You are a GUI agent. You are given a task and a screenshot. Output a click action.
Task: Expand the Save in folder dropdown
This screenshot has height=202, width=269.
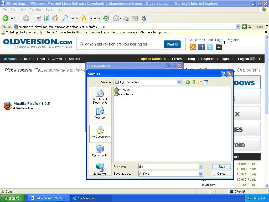click(179, 82)
